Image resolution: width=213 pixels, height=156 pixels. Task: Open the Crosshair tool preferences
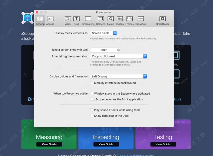[x=141, y=21]
